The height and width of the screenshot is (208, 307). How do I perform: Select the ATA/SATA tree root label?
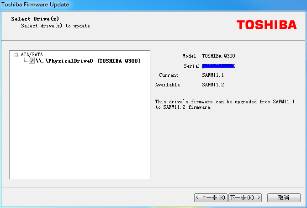tap(32, 54)
